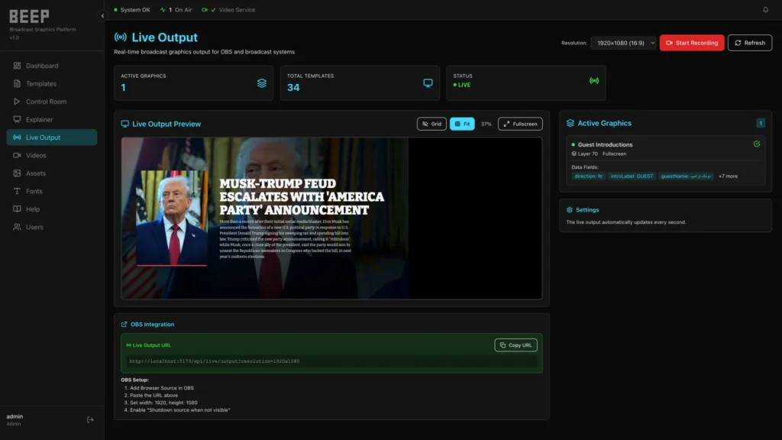782x440 pixels.
Task: Expand the '+7 more' data fields
Action: point(728,176)
